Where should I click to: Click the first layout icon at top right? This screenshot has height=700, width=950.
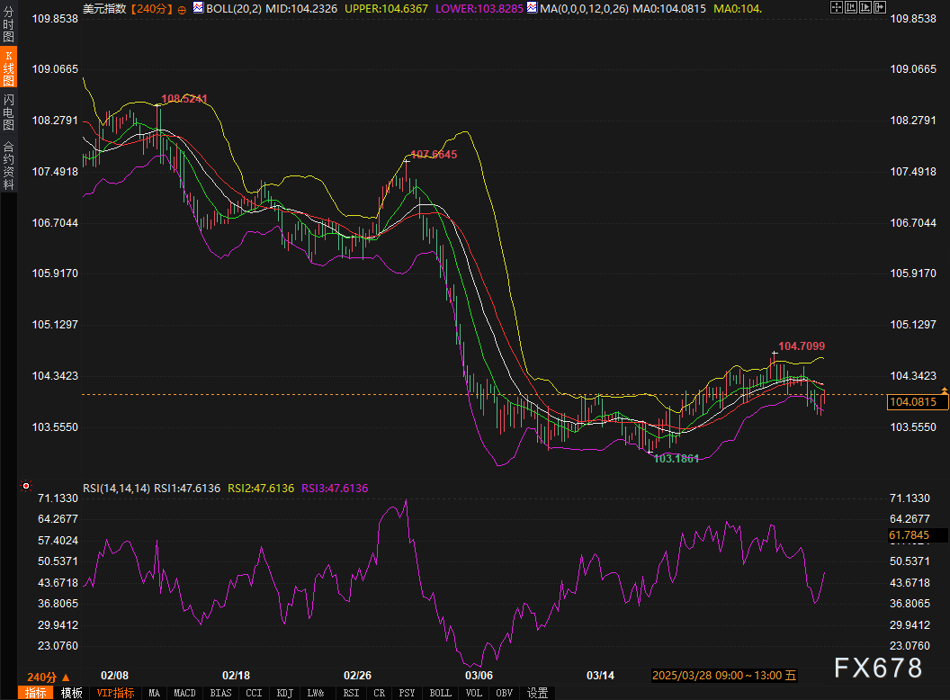click(836, 8)
